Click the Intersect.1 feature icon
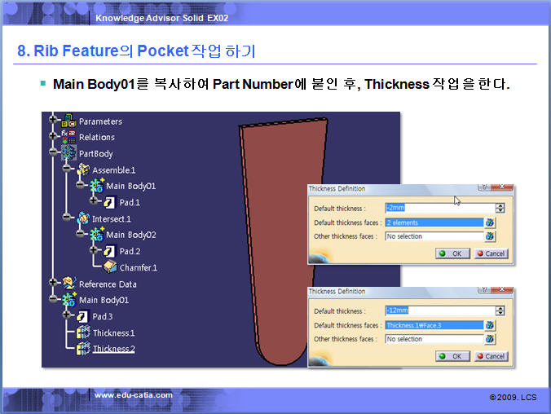This screenshot has height=414, width=551. coord(82,218)
